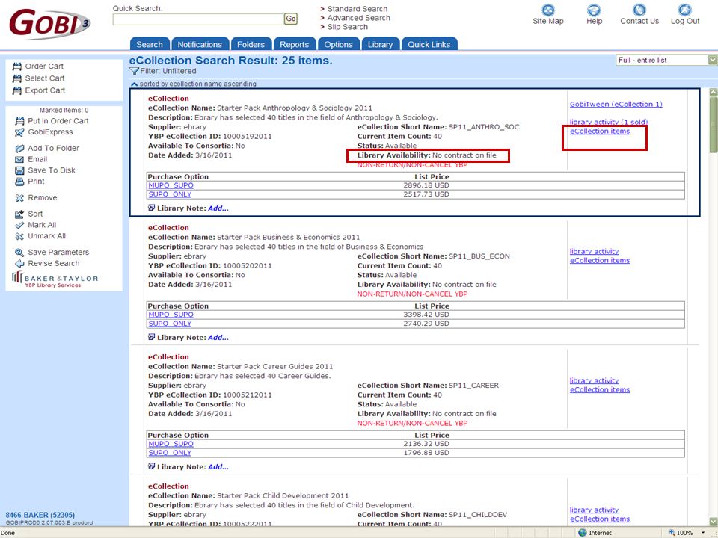
Task: Add a Library Note for Business & Economics
Action: 218,338
